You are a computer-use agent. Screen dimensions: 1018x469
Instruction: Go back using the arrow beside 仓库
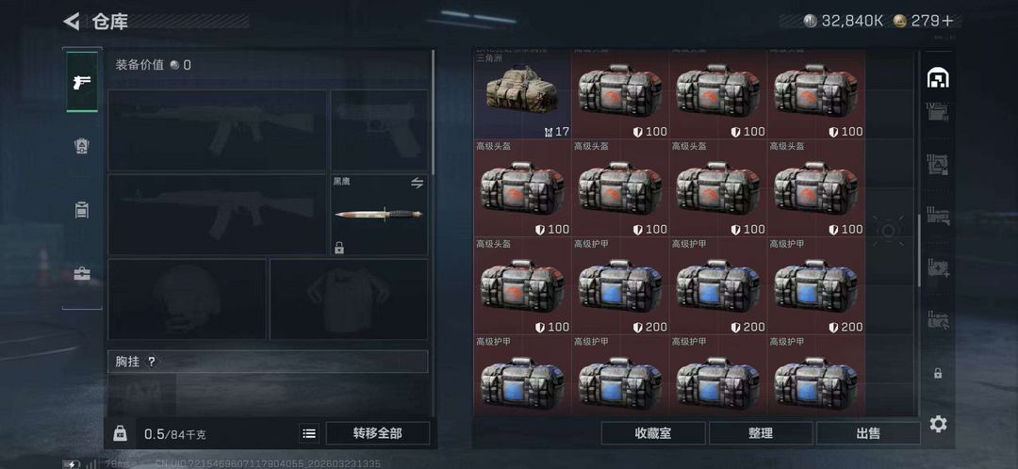click(71, 21)
